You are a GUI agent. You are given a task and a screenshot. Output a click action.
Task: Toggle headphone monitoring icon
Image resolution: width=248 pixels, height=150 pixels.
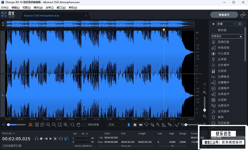point(37,139)
